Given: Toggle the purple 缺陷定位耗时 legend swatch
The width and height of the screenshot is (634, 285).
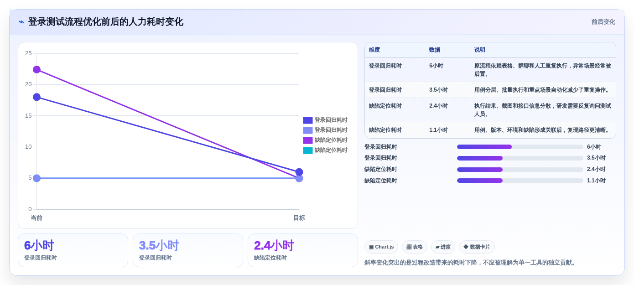Looking at the screenshot, I should [x=308, y=140].
